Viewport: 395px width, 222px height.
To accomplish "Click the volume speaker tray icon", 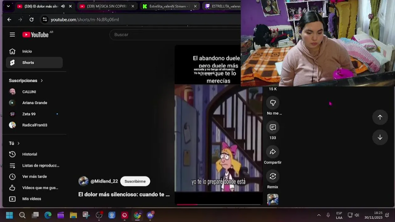I will point(357,215).
